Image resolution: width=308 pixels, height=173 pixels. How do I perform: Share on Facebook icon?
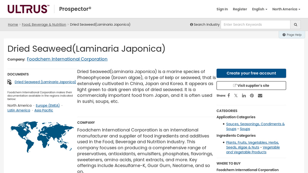click(x=229, y=95)
